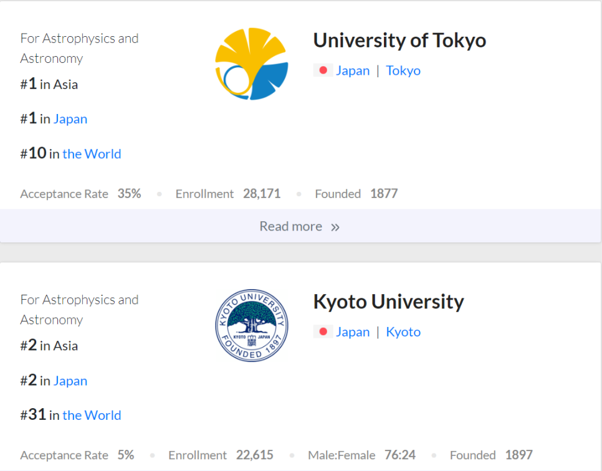The height and width of the screenshot is (471, 602).
Task: Follow the Japan link beside Tokyo
Action: [x=353, y=70]
